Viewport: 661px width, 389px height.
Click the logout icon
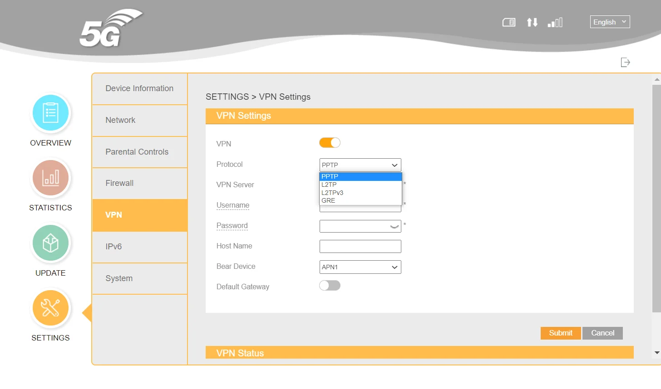pyautogui.click(x=625, y=62)
